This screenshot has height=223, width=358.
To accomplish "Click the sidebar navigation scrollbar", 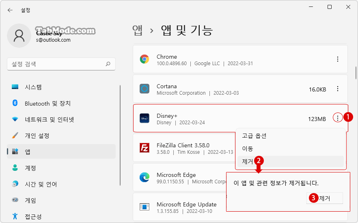I will pos(120,136).
